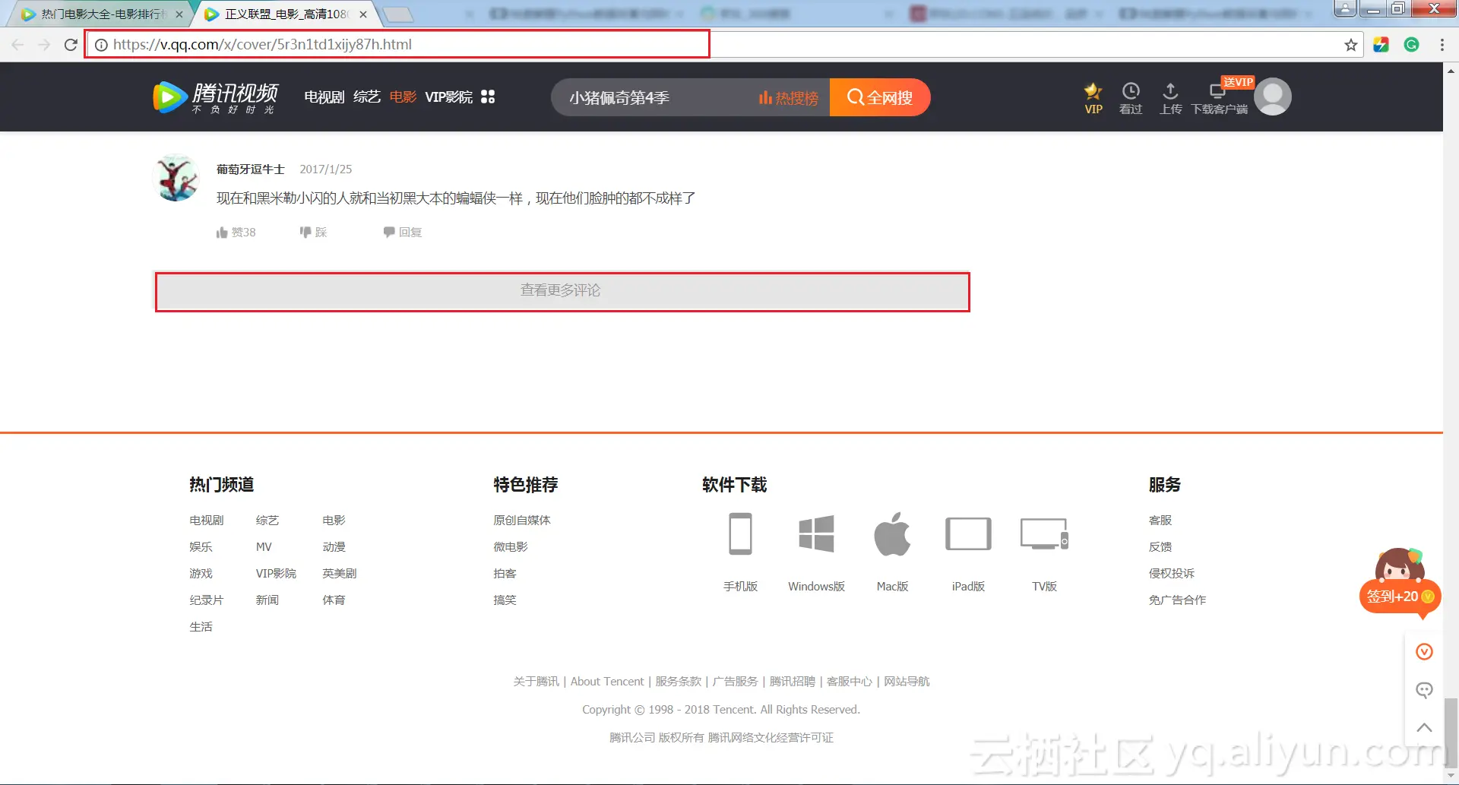Open the About Tencent footer link

click(x=607, y=682)
